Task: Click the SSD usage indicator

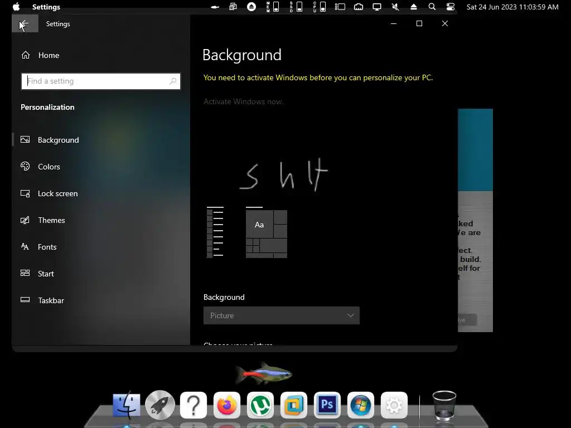Action: click(x=296, y=7)
